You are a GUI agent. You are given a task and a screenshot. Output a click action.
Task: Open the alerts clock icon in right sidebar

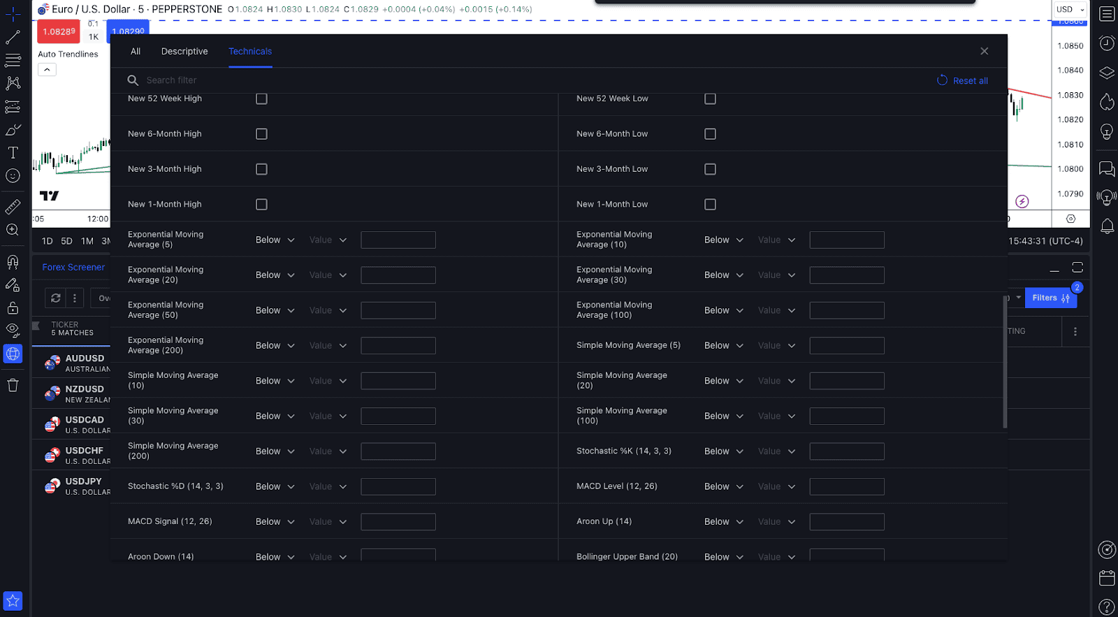[x=1107, y=43]
